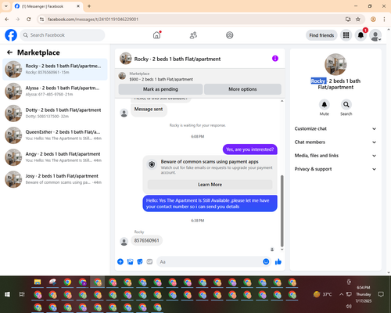Open the Windows Start menu
The image size is (391, 313).
coord(7,294)
